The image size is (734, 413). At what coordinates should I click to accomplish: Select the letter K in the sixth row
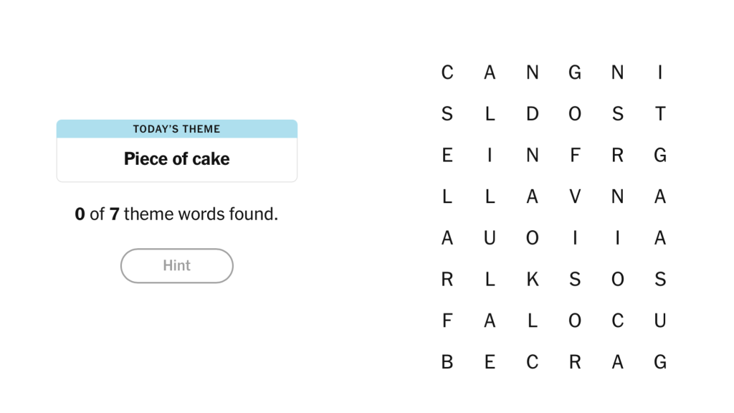533,279
